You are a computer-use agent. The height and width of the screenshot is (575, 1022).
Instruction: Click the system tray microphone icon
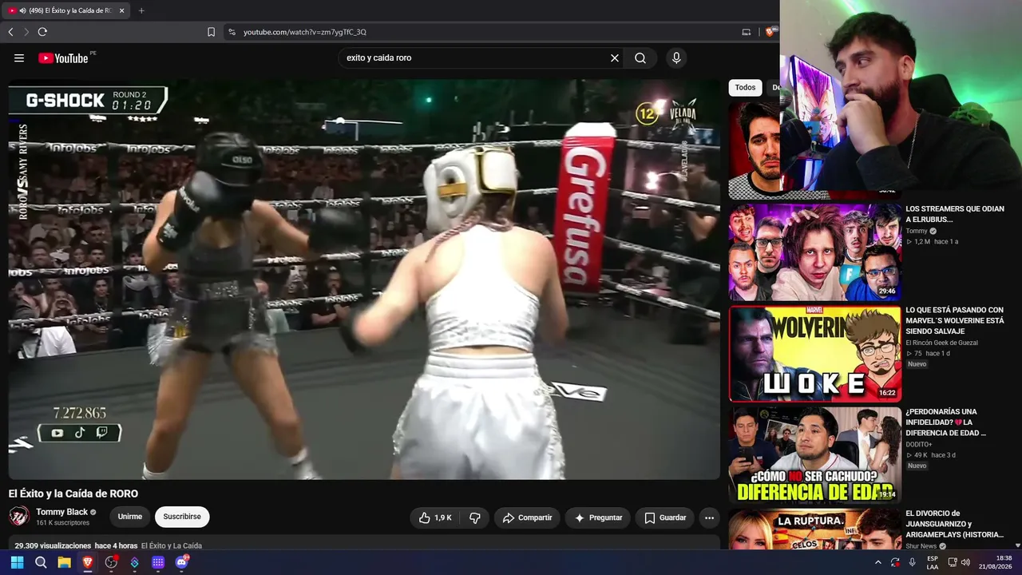coord(912,562)
